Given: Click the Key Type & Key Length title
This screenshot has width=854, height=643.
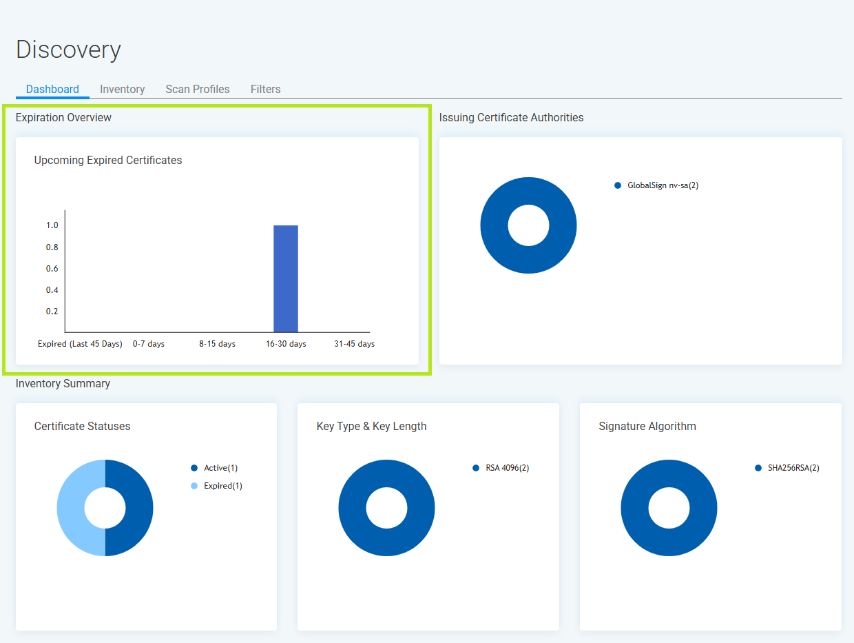Looking at the screenshot, I should (x=371, y=426).
